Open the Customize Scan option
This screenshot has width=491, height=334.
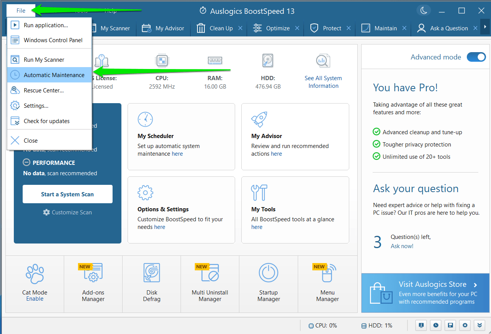[x=68, y=212]
